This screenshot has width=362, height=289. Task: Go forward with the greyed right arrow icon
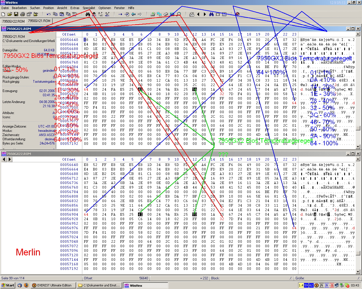pyautogui.click(x=140, y=14)
